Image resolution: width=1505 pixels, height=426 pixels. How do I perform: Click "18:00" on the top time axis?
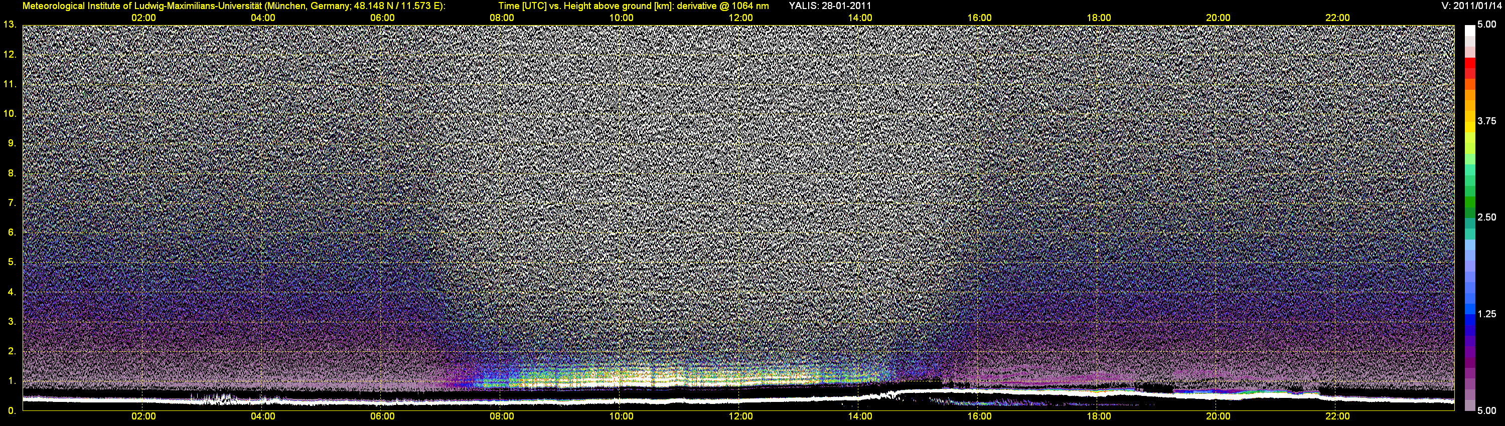[1099, 18]
